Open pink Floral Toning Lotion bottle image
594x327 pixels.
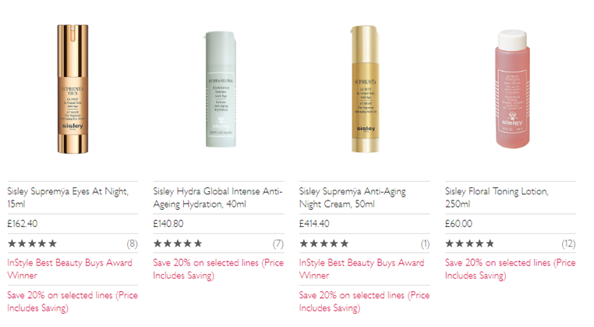tap(512, 89)
